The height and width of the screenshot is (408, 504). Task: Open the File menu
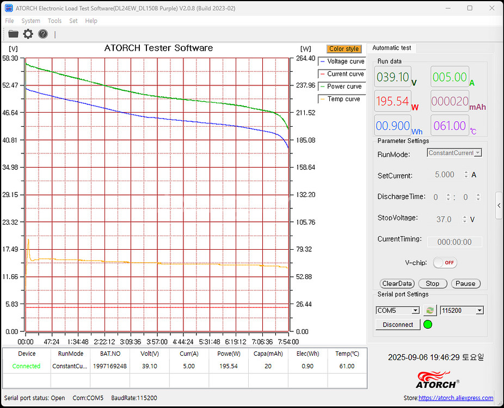[x=9, y=21]
